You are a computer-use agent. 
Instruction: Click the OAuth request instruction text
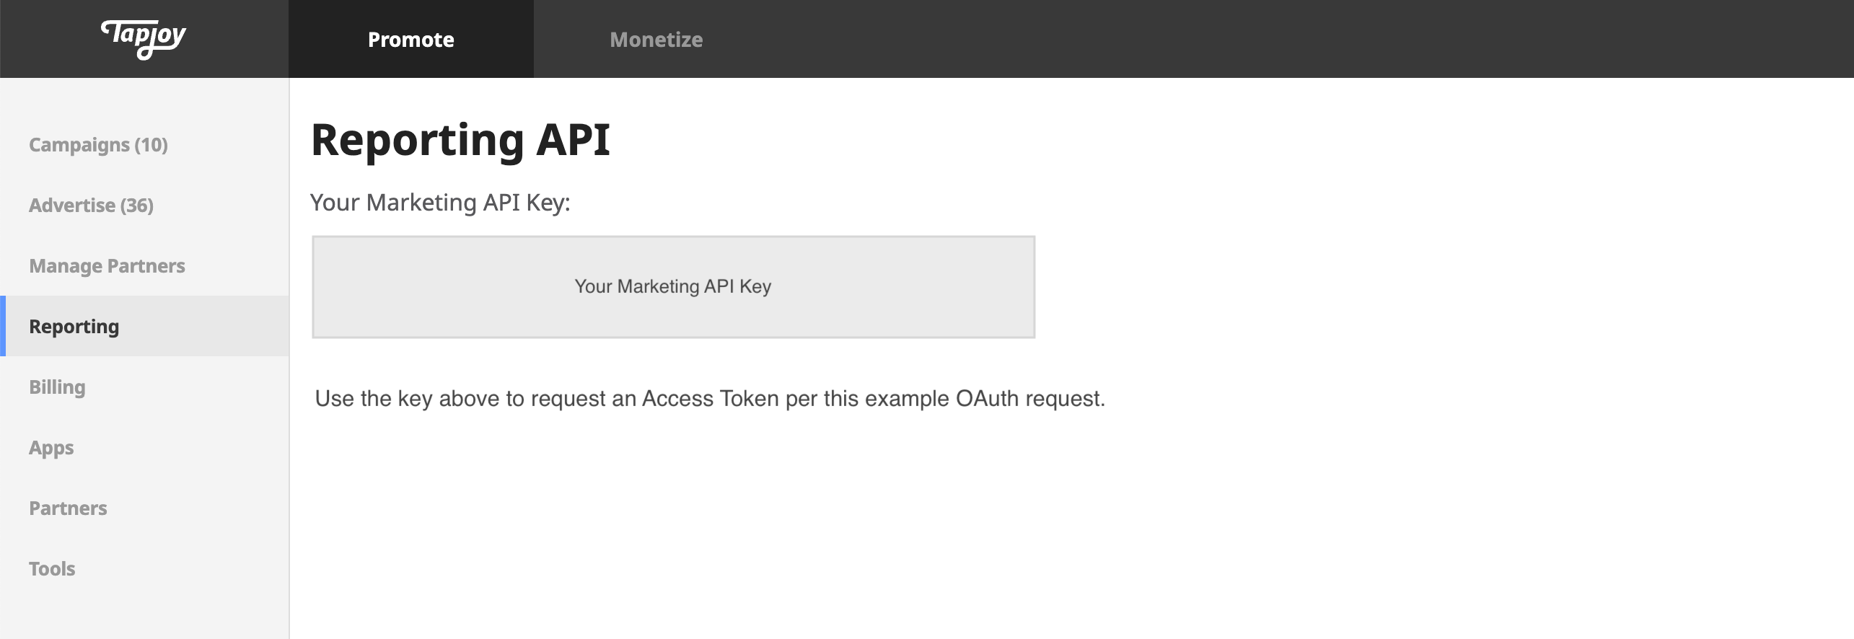[x=709, y=399]
